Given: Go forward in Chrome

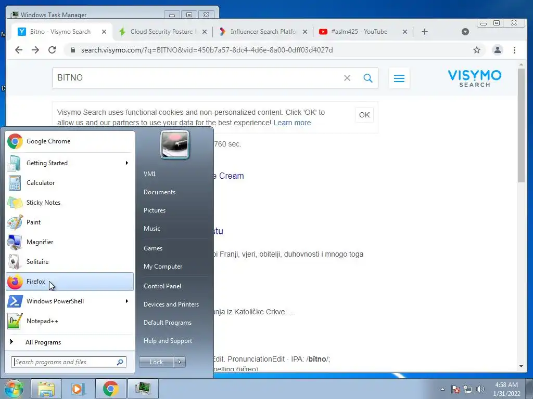Looking at the screenshot, I should click(x=35, y=50).
